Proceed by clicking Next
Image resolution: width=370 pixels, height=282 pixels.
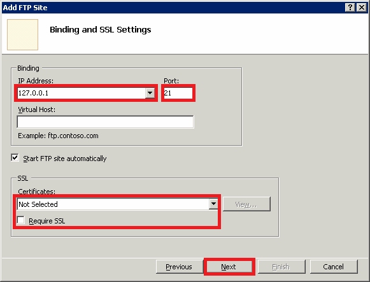pyautogui.click(x=229, y=267)
